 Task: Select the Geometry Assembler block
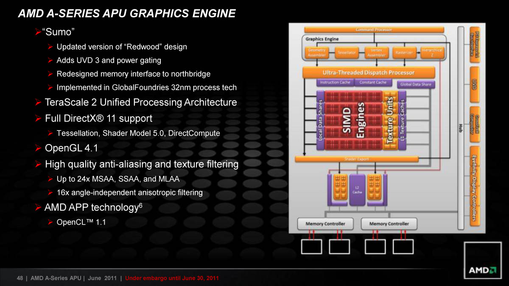317,53
